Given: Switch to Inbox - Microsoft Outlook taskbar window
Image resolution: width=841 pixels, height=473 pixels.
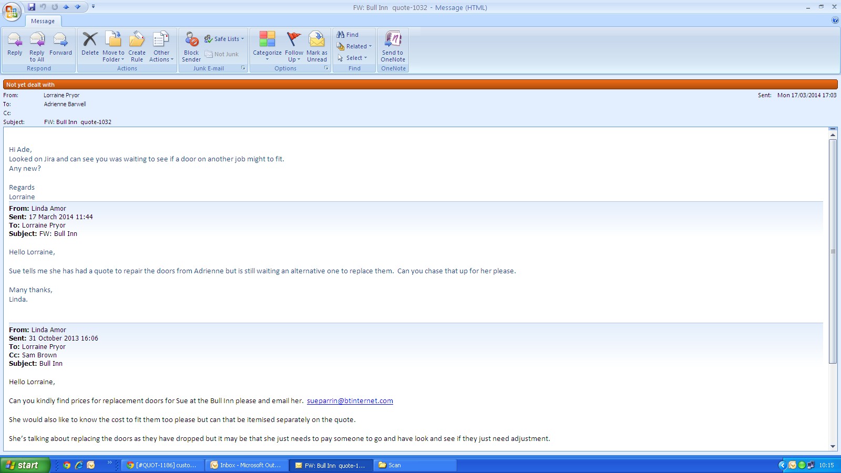Looking at the screenshot, I should [x=247, y=465].
